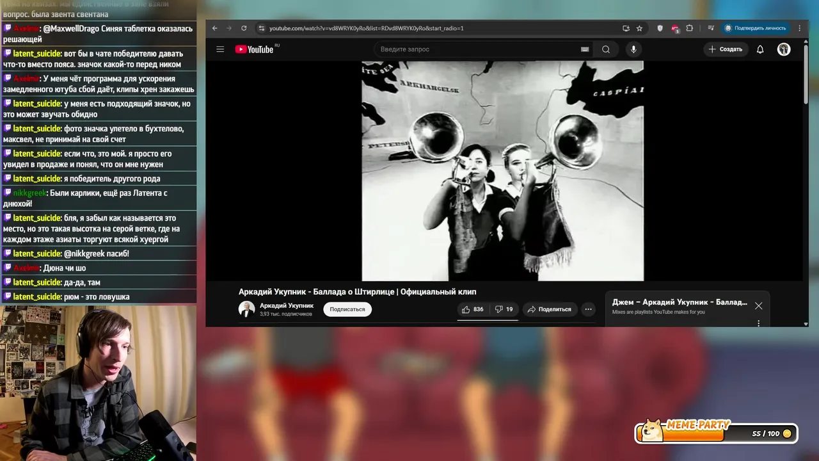This screenshot has height=461, width=819.
Task: Click the YouTube search magnifier button
Action: click(x=605, y=49)
